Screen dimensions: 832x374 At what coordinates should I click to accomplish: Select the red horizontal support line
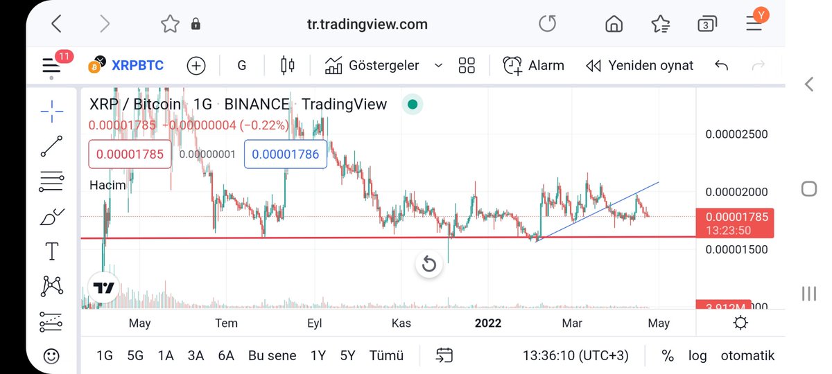[x=388, y=238]
